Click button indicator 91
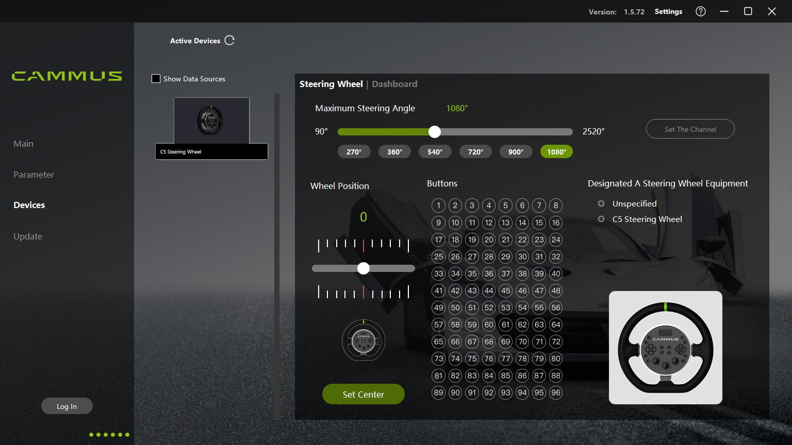The image size is (792, 445). pyautogui.click(x=472, y=392)
